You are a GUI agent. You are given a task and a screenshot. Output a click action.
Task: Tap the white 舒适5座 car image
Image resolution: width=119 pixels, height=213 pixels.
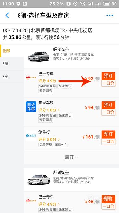[x=39, y=179]
